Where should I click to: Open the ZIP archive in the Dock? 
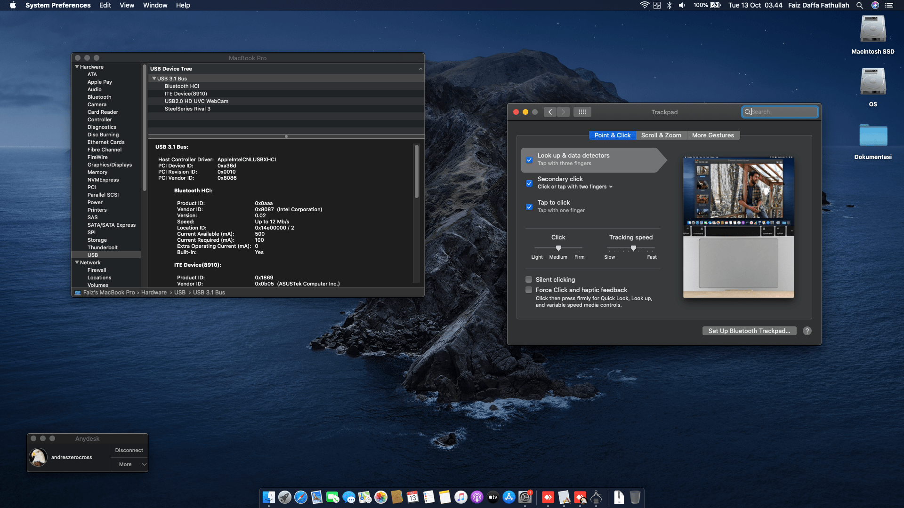[x=619, y=497]
